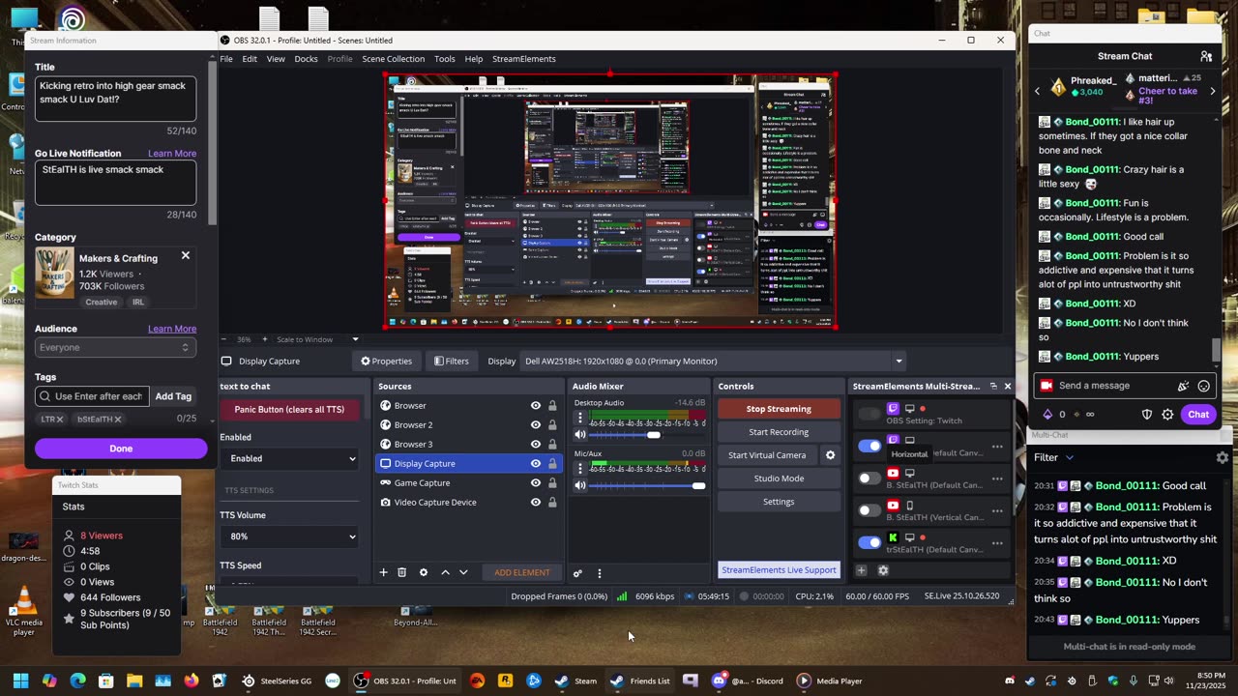Open options for YouTube Vertical Canvas destination
This screenshot has height=696, width=1238.
997,510
